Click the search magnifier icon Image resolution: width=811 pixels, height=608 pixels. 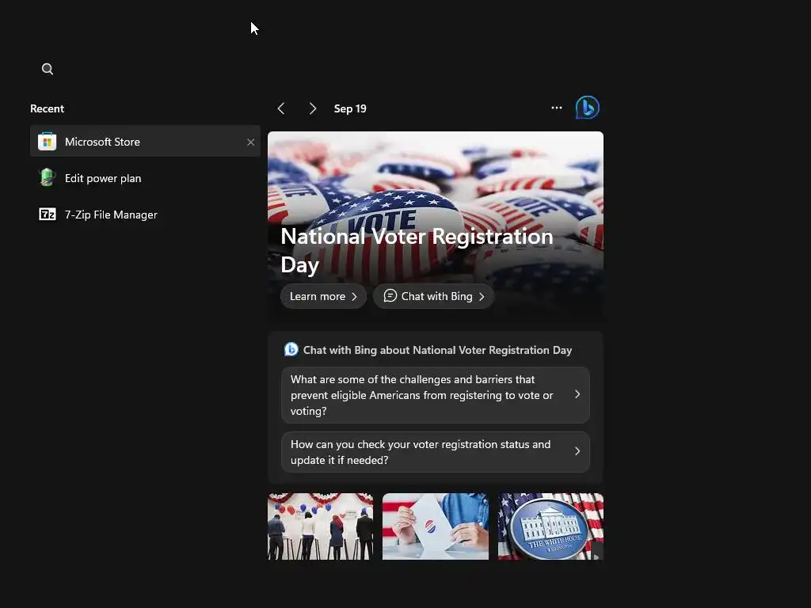click(x=47, y=69)
